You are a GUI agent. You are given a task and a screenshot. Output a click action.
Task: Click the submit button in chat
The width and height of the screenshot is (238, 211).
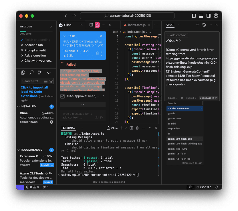pyautogui.click(x=191, y=98)
